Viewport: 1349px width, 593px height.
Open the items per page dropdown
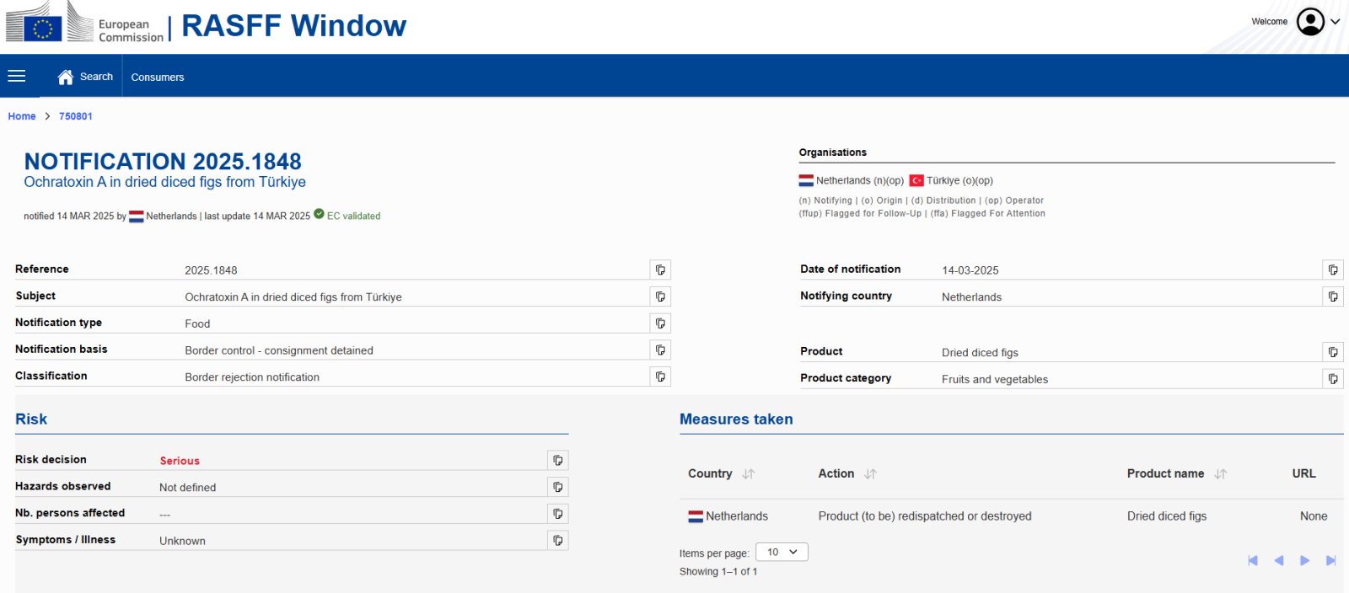[782, 552]
